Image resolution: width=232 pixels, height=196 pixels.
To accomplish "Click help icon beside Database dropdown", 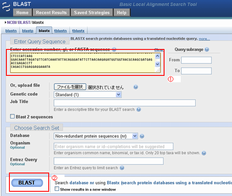I will (142, 136).
